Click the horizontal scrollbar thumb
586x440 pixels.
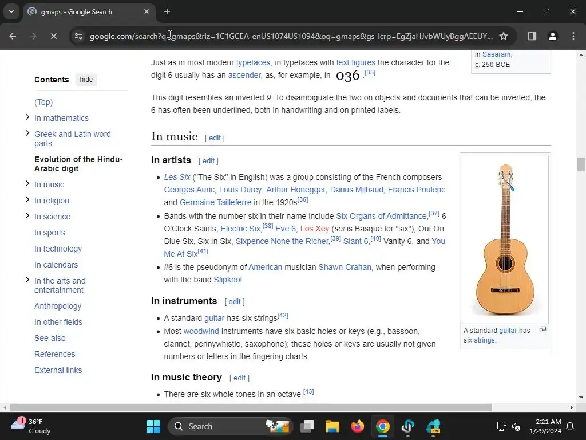coord(251,407)
